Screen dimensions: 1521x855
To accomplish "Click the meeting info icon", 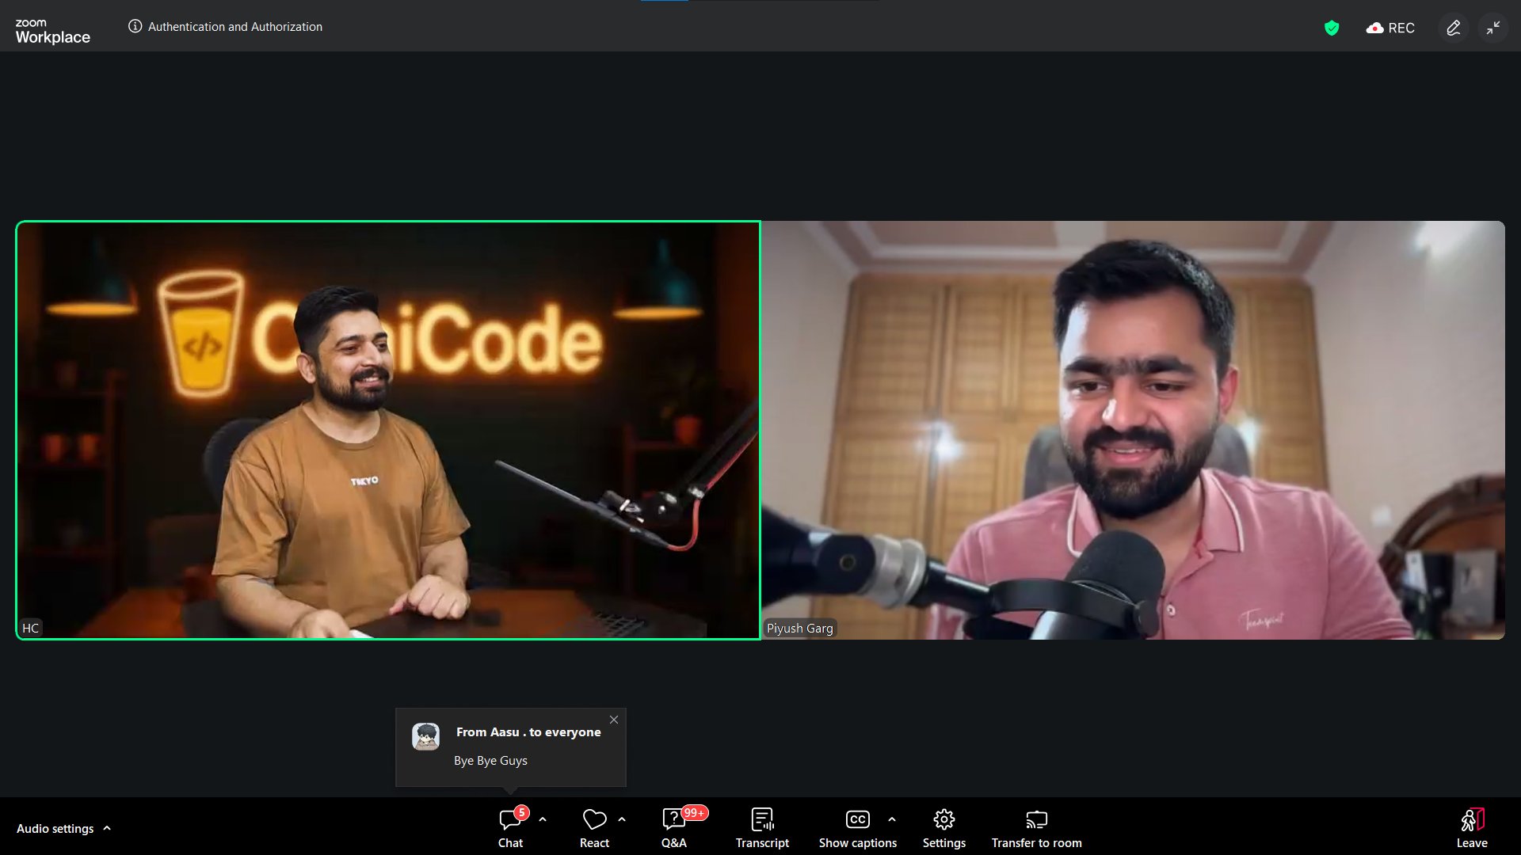I will (x=135, y=26).
